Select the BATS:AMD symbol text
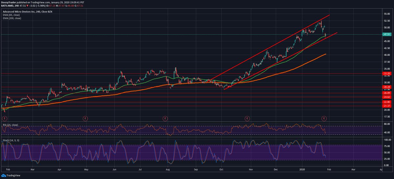The image size is (394, 179). 9,5
